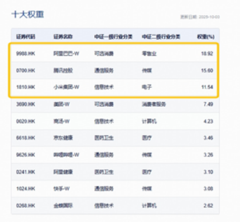Click the 快手-W security name

pyautogui.click(x=62, y=189)
